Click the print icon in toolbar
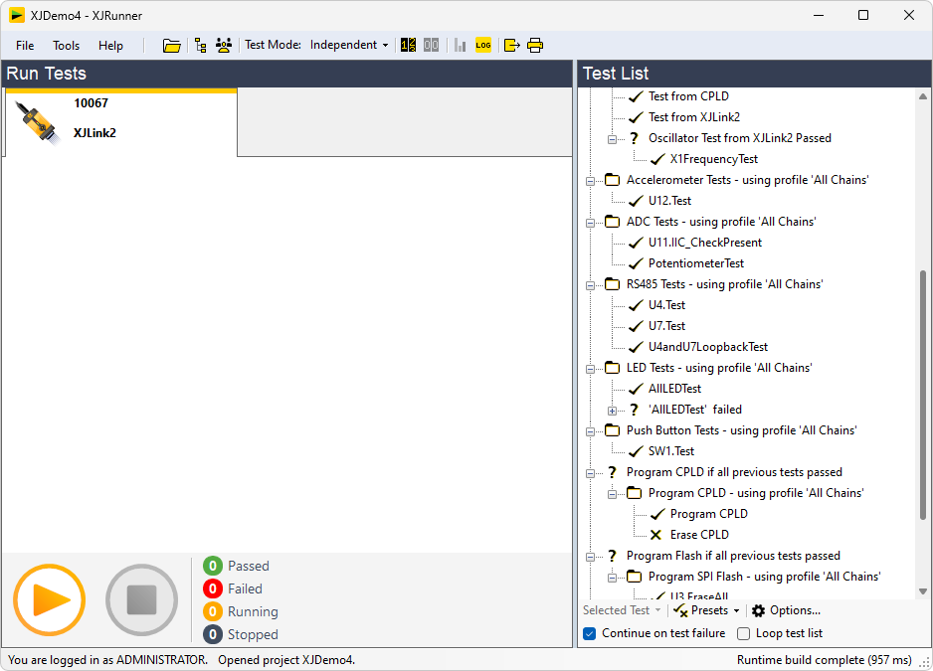This screenshot has height=671, width=933. (535, 45)
